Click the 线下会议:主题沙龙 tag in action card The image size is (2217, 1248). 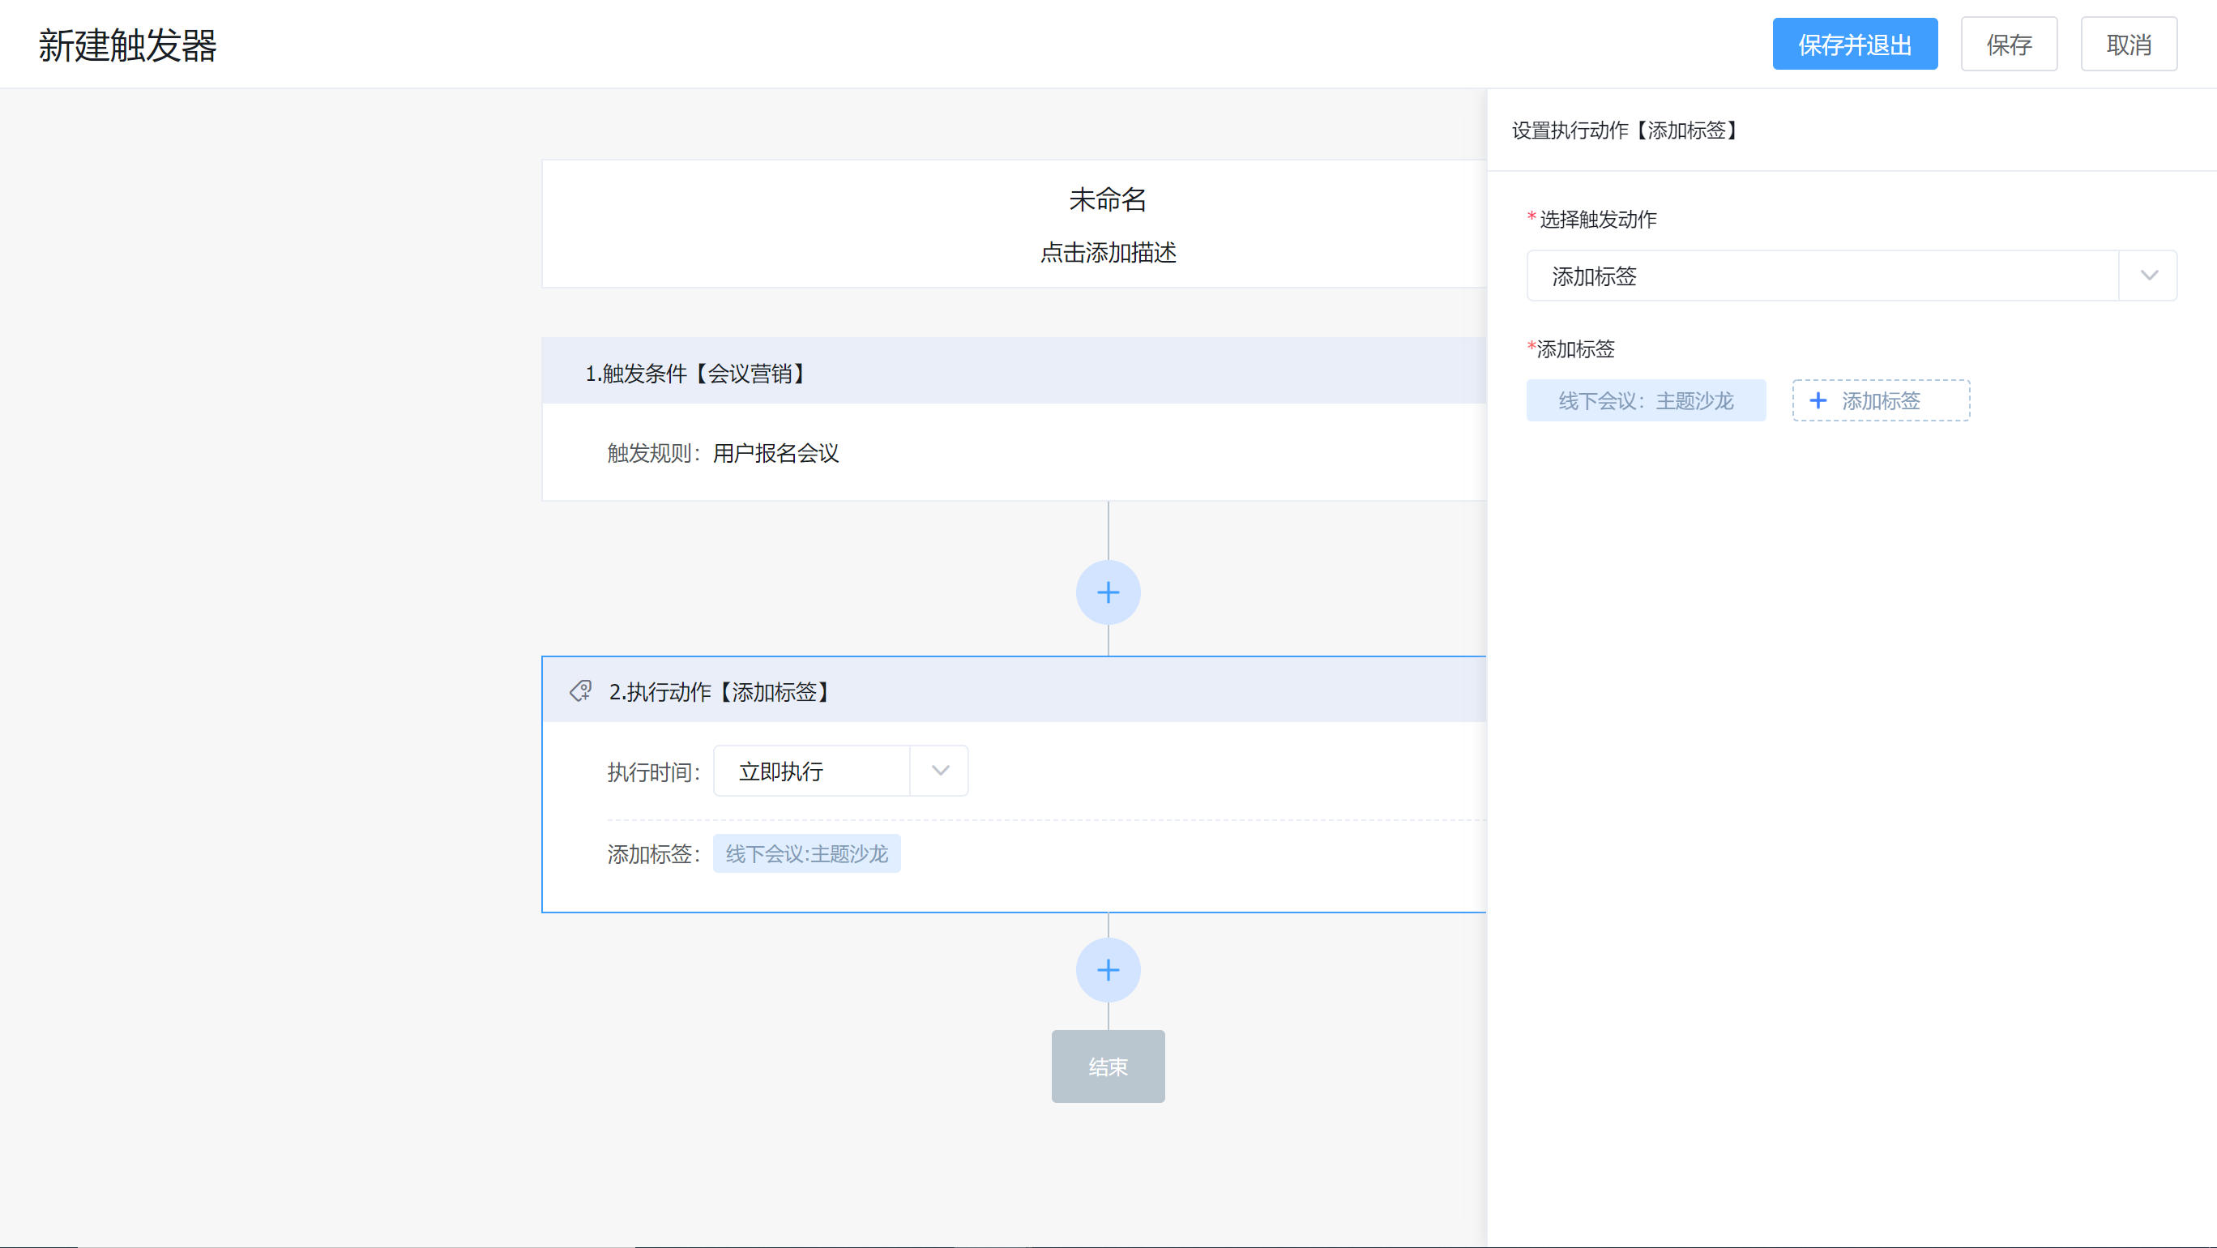click(x=806, y=854)
